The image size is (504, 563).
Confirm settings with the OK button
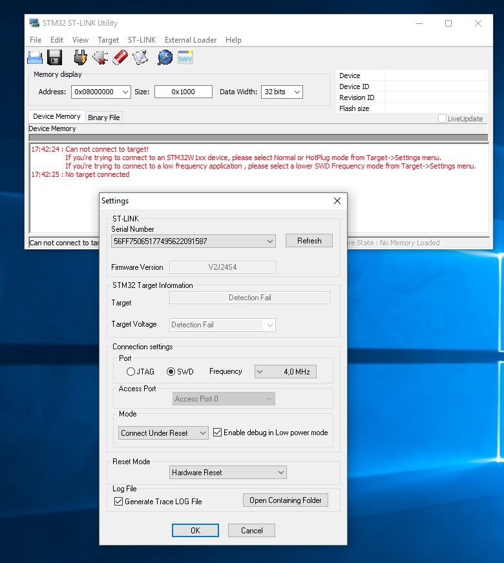click(195, 530)
